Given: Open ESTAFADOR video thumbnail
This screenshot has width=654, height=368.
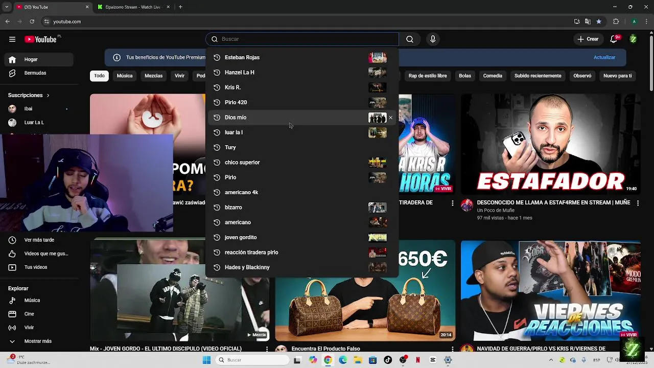Looking at the screenshot, I should tap(550, 144).
